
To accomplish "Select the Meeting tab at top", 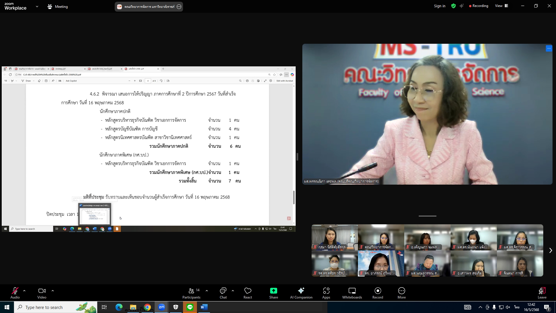I will tap(58, 6).
